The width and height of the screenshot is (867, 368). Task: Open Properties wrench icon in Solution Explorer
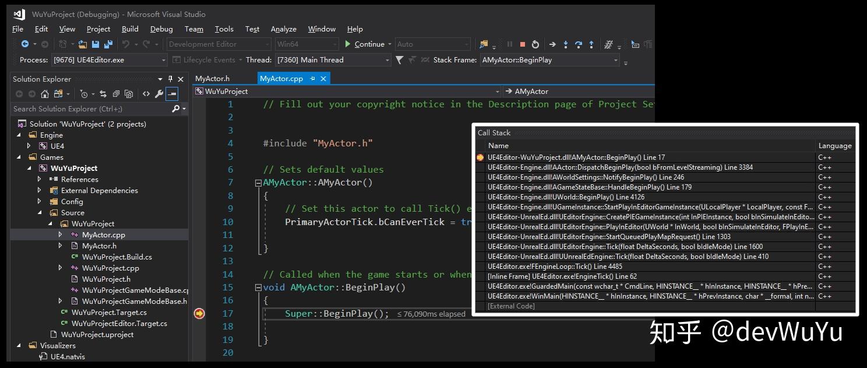[158, 94]
